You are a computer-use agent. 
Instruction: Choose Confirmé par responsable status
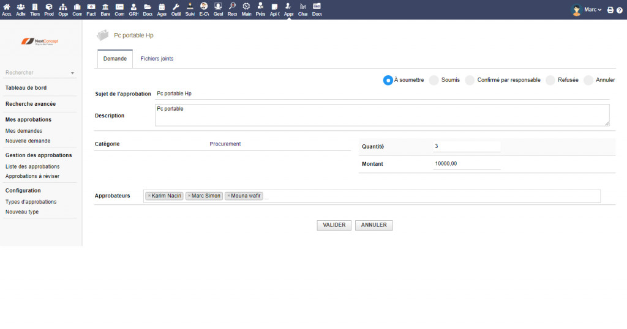tap(470, 80)
